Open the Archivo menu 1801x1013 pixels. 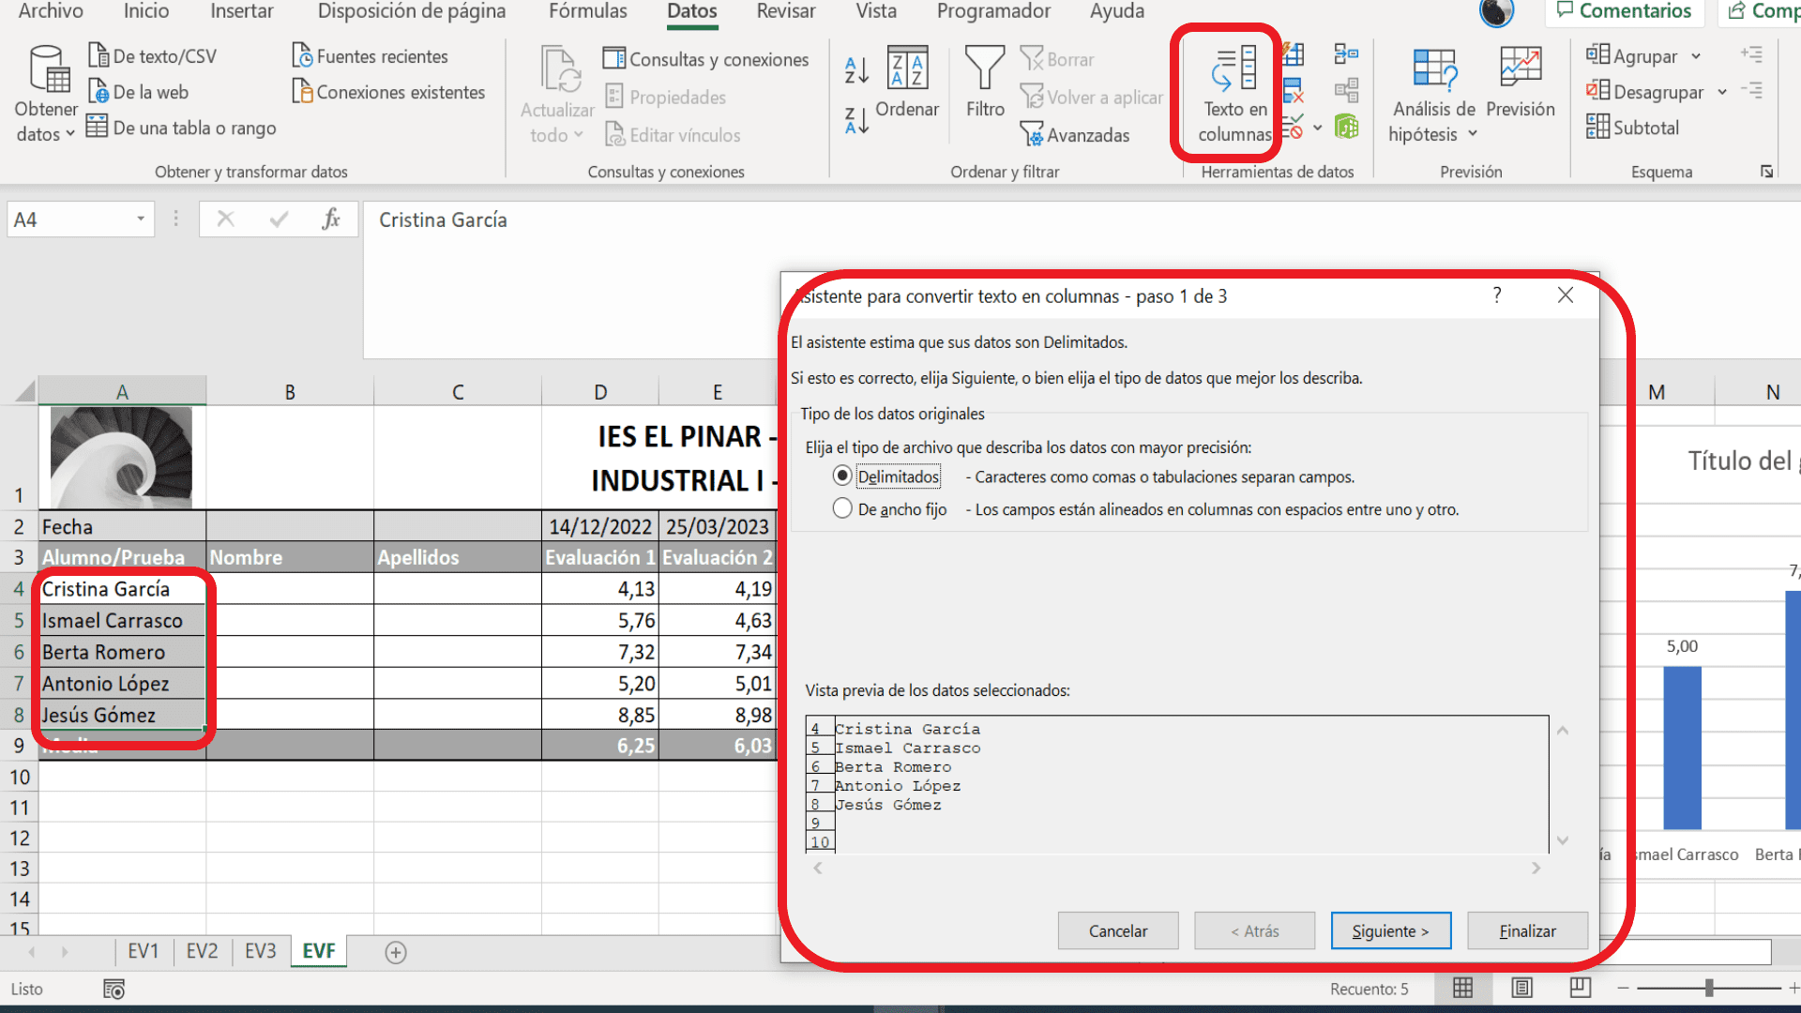pos(51,11)
